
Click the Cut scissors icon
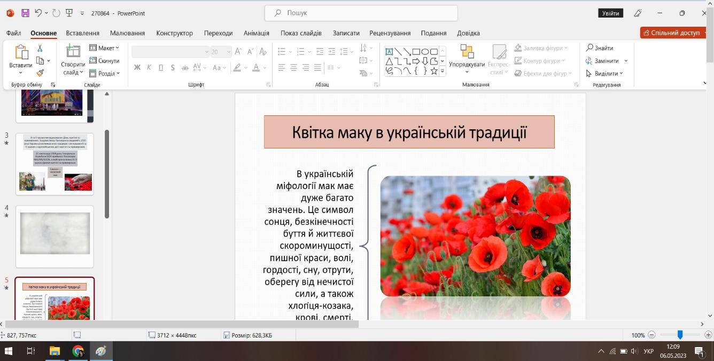tap(40, 48)
